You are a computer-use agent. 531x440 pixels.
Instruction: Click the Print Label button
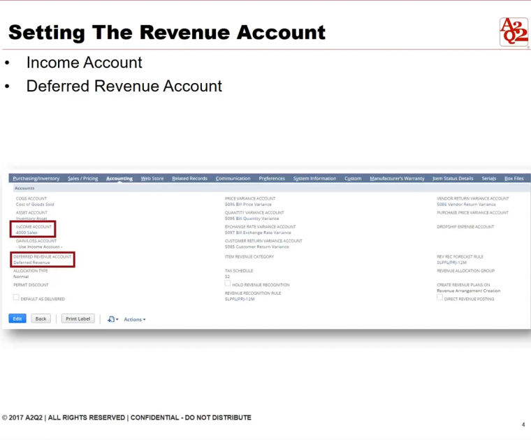click(x=78, y=318)
